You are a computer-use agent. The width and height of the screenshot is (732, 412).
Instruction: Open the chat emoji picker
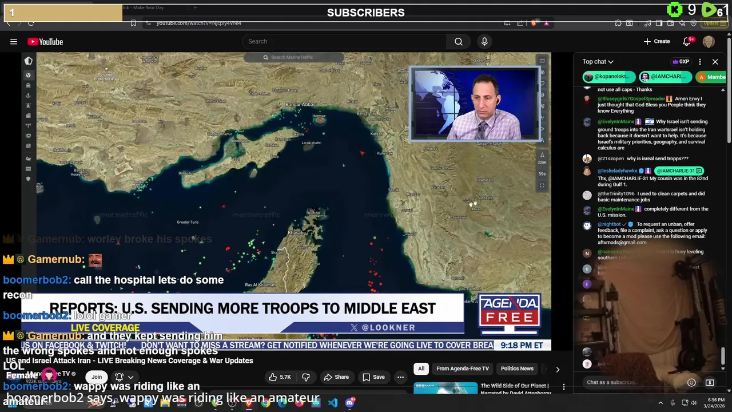point(691,382)
